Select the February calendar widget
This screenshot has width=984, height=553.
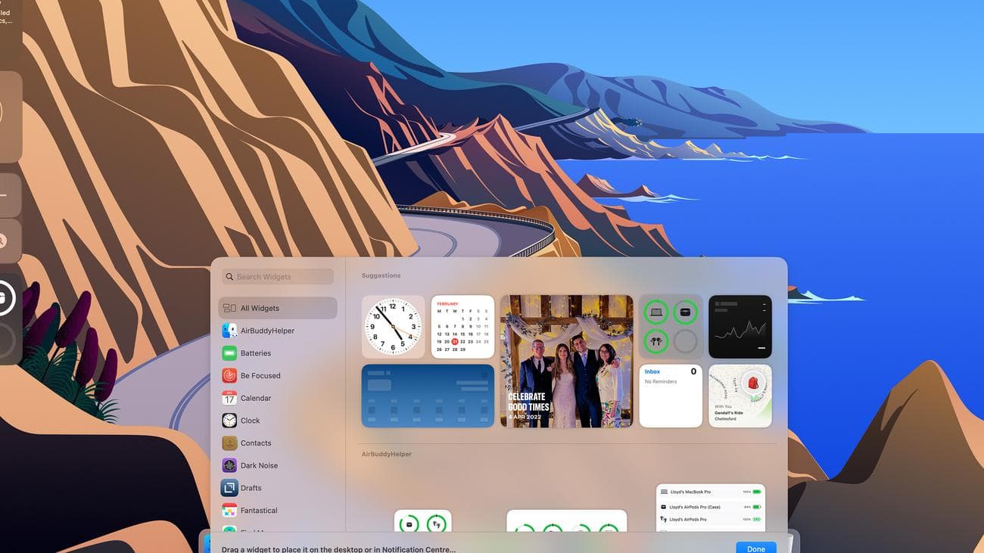(x=462, y=326)
